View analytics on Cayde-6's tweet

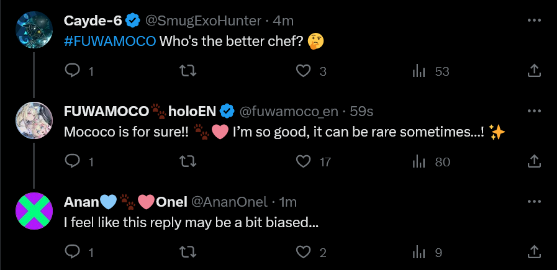(419, 71)
